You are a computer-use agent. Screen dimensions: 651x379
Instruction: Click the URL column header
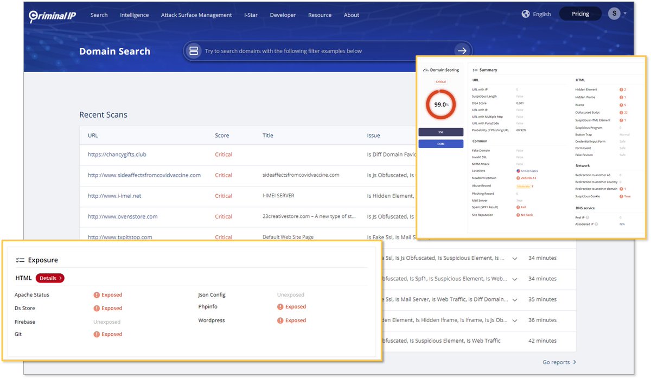[93, 136]
